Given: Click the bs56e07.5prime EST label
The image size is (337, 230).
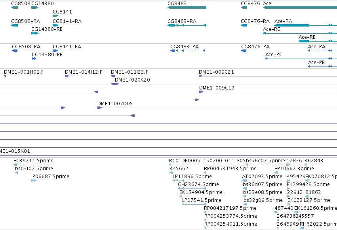Looking at the screenshot, I should (265, 161).
